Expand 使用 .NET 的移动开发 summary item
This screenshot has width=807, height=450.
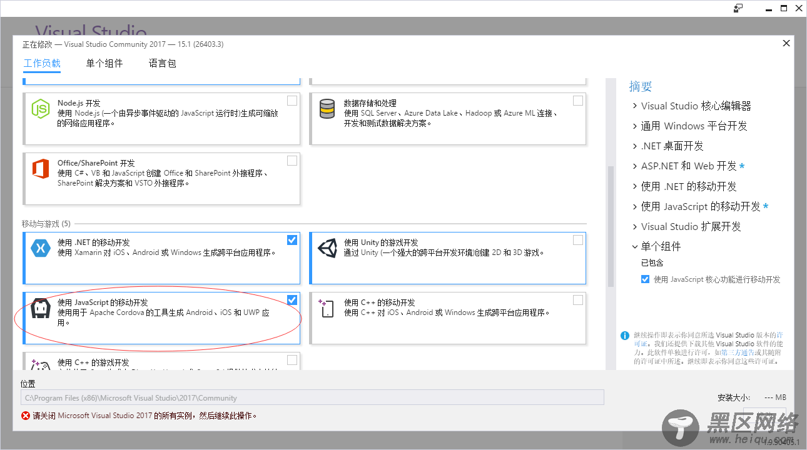pyautogui.click(x=635, y=186)
